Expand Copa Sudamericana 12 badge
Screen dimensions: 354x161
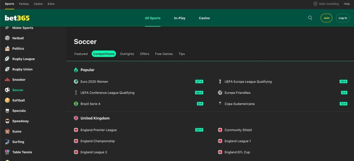click(343, 104)
